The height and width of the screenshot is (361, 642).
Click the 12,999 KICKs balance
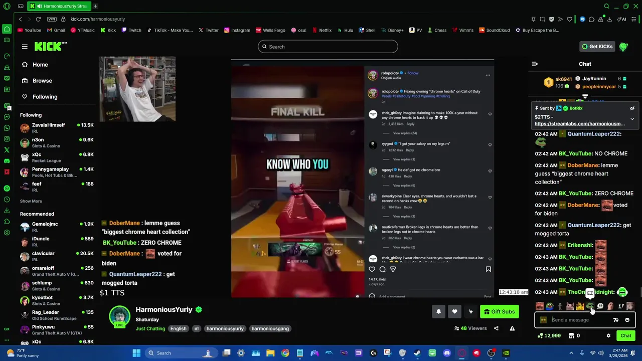[x=549, y=336]
